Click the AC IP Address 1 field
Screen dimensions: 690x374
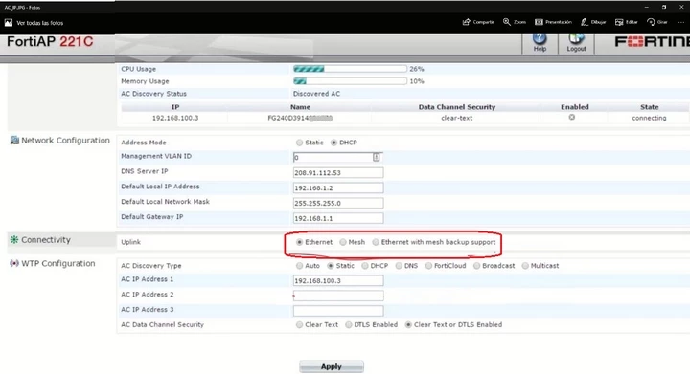[x=338, y=280]
